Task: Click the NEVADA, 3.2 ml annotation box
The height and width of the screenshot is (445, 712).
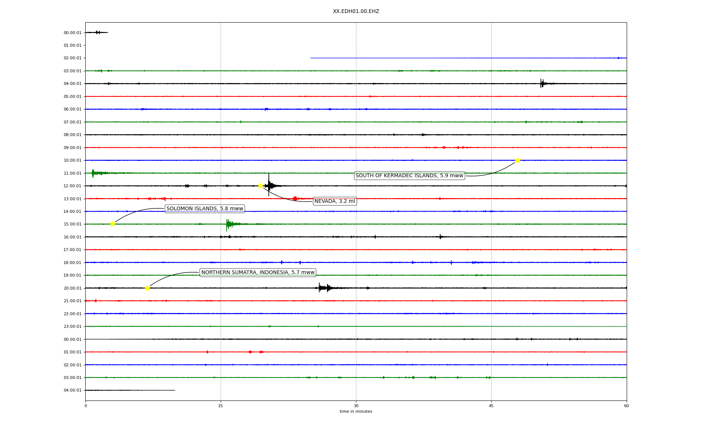Action: [x=334, y=201]
